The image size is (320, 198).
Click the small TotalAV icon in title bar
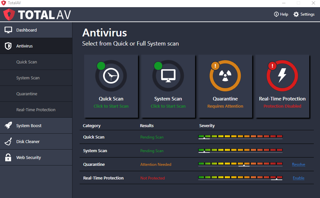[4, 3]
